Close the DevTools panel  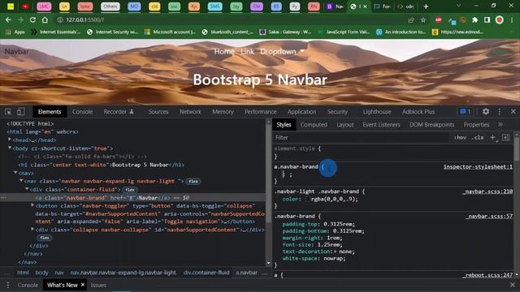pyautogui.click(x=513, y=112)
